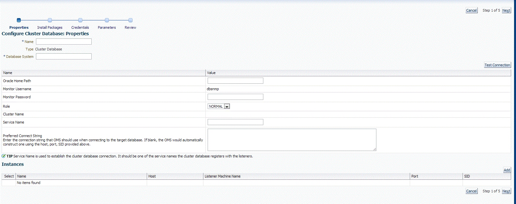Focus the Monitor Password field

(x=235, y=97)
